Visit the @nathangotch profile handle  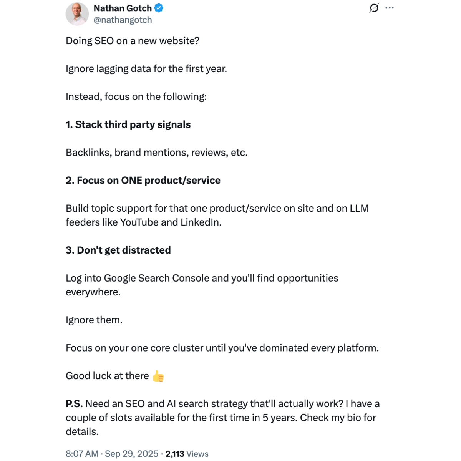pos(123,20)
